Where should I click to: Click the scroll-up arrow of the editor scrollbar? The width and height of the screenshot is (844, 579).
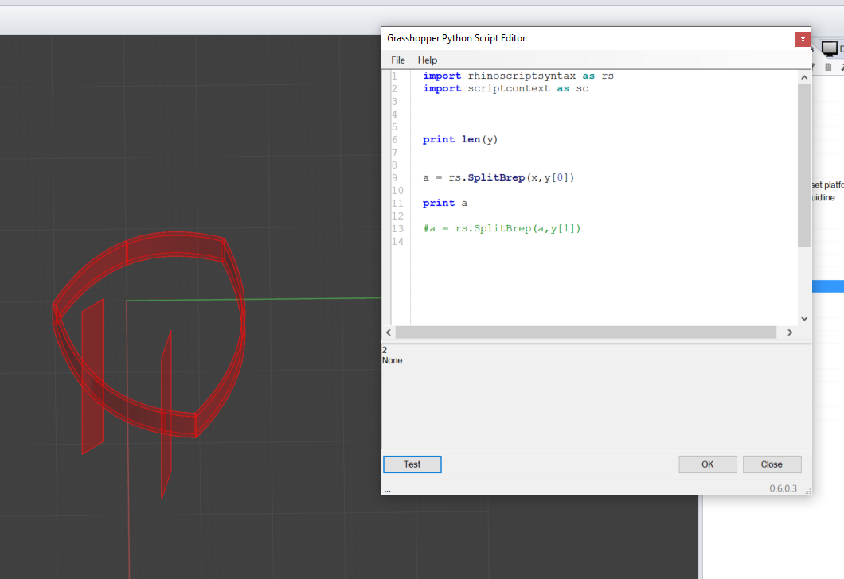click(803, 76)
